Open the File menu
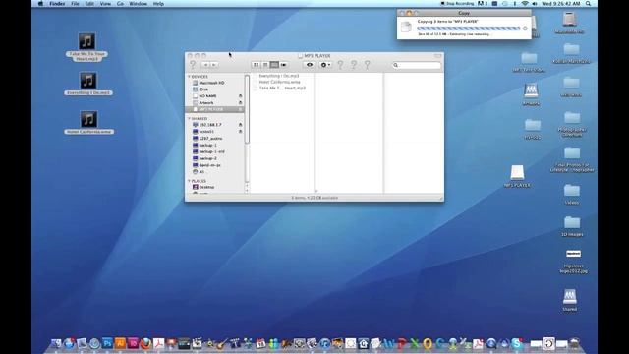 [x=75, y=4]
